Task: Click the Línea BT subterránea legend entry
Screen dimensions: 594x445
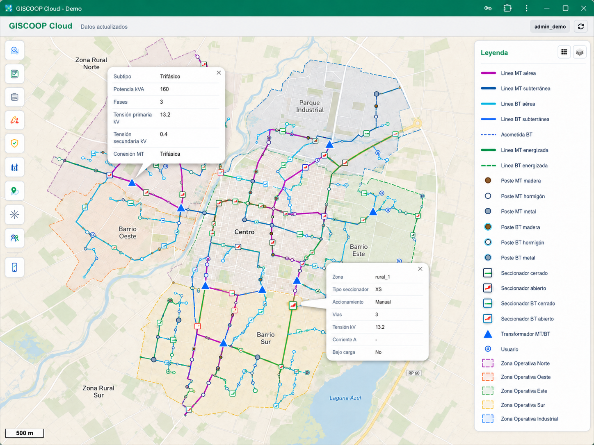Action: click(x=515, y=119)
